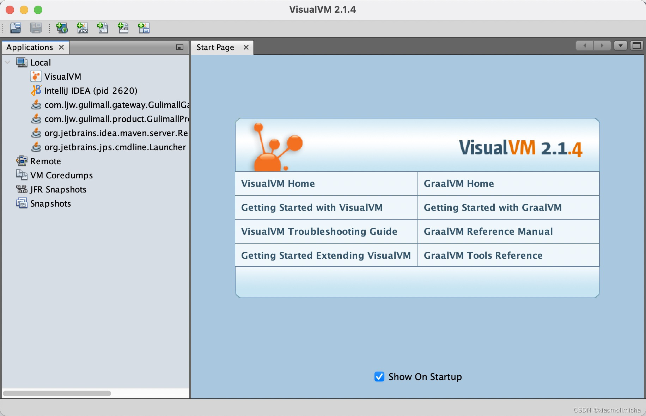Minimize the Applications panel window group
This screenshot has width=646, height=416.
click(180, 47)
